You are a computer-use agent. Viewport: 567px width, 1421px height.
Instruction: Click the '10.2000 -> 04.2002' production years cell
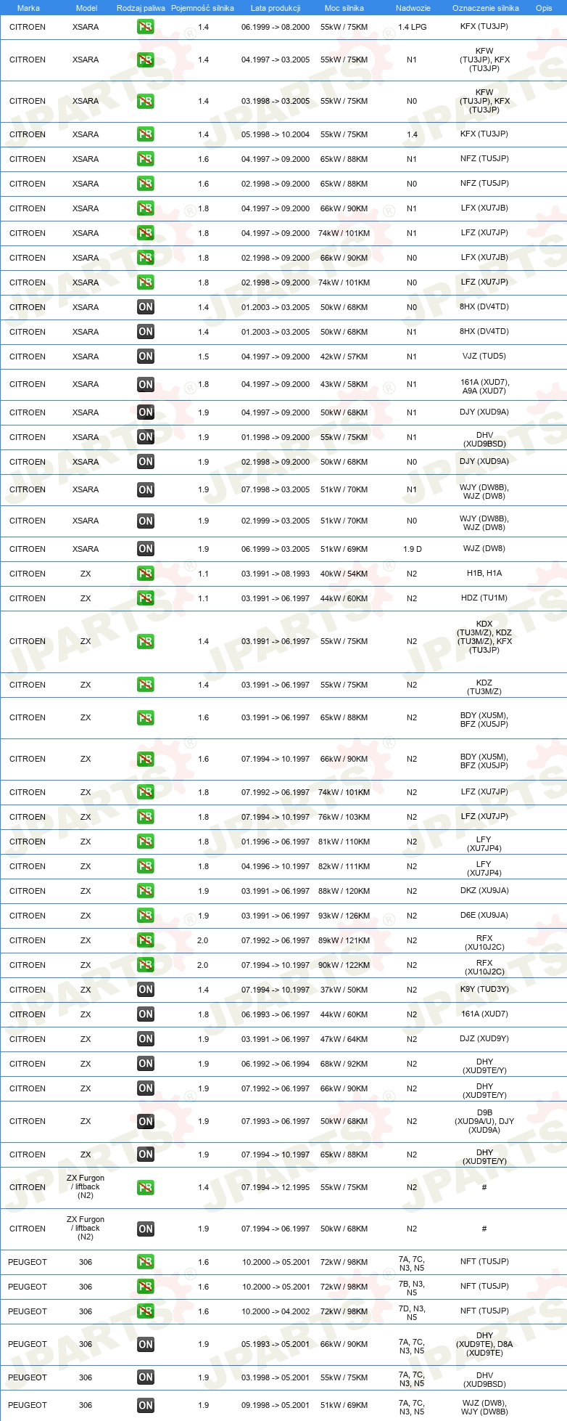point(276,1311)
